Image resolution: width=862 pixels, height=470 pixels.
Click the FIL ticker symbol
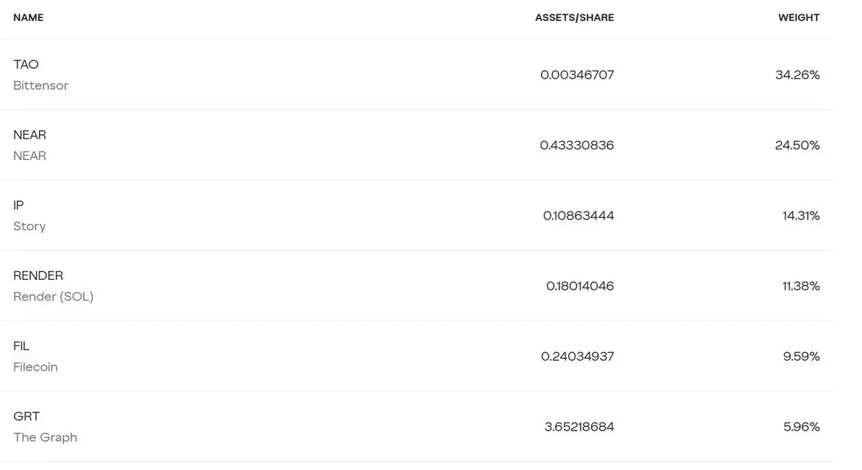click(x=22, y=346)
